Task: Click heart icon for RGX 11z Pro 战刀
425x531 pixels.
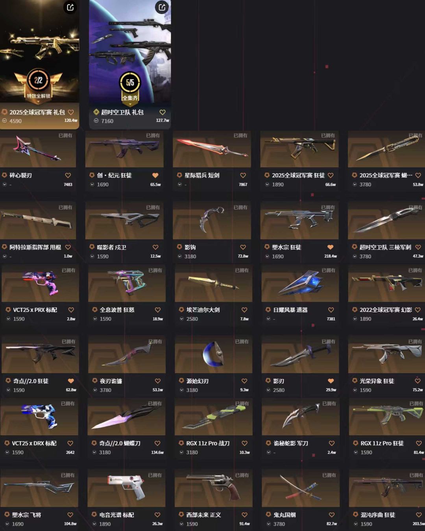Action: [x=244, y=443]
